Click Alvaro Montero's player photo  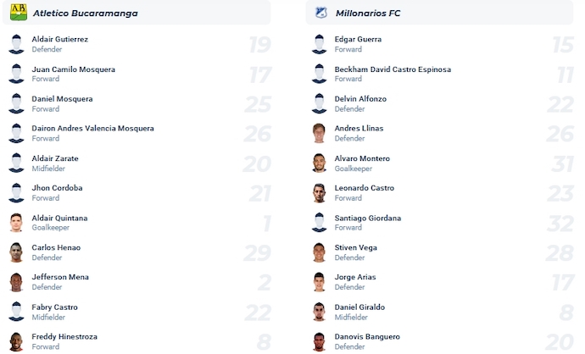click(x=319, y=163)
